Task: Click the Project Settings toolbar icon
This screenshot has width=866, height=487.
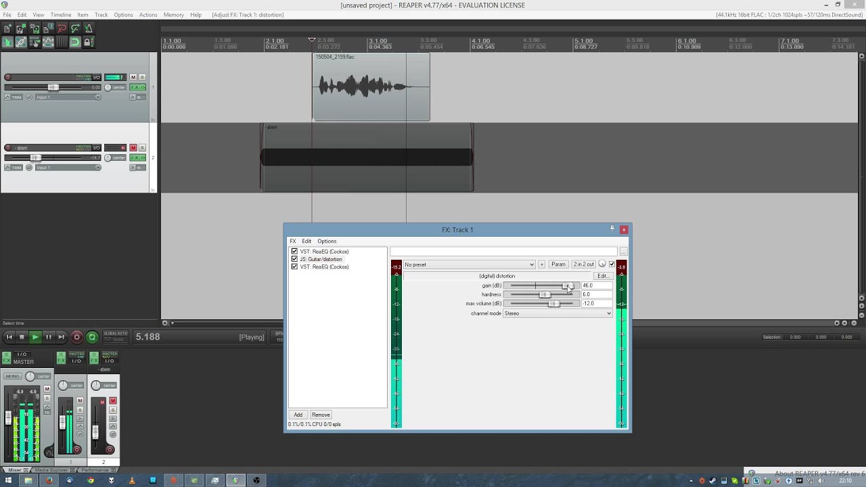Action: pos(48,28)
